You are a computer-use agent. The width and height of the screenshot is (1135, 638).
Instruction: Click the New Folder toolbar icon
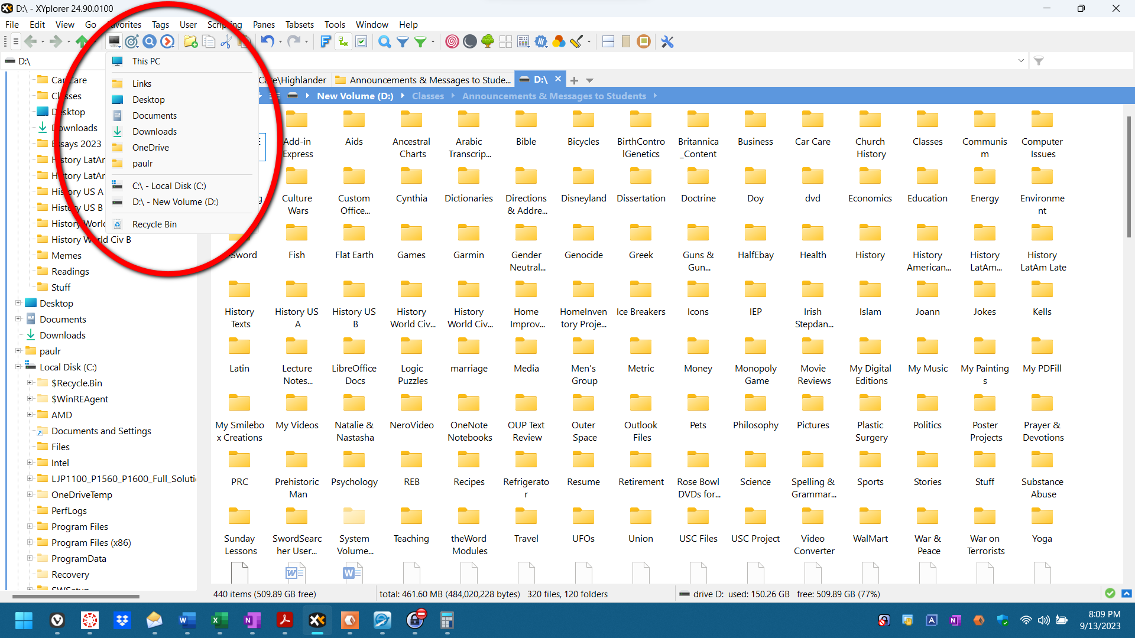(x=190, y=41)
